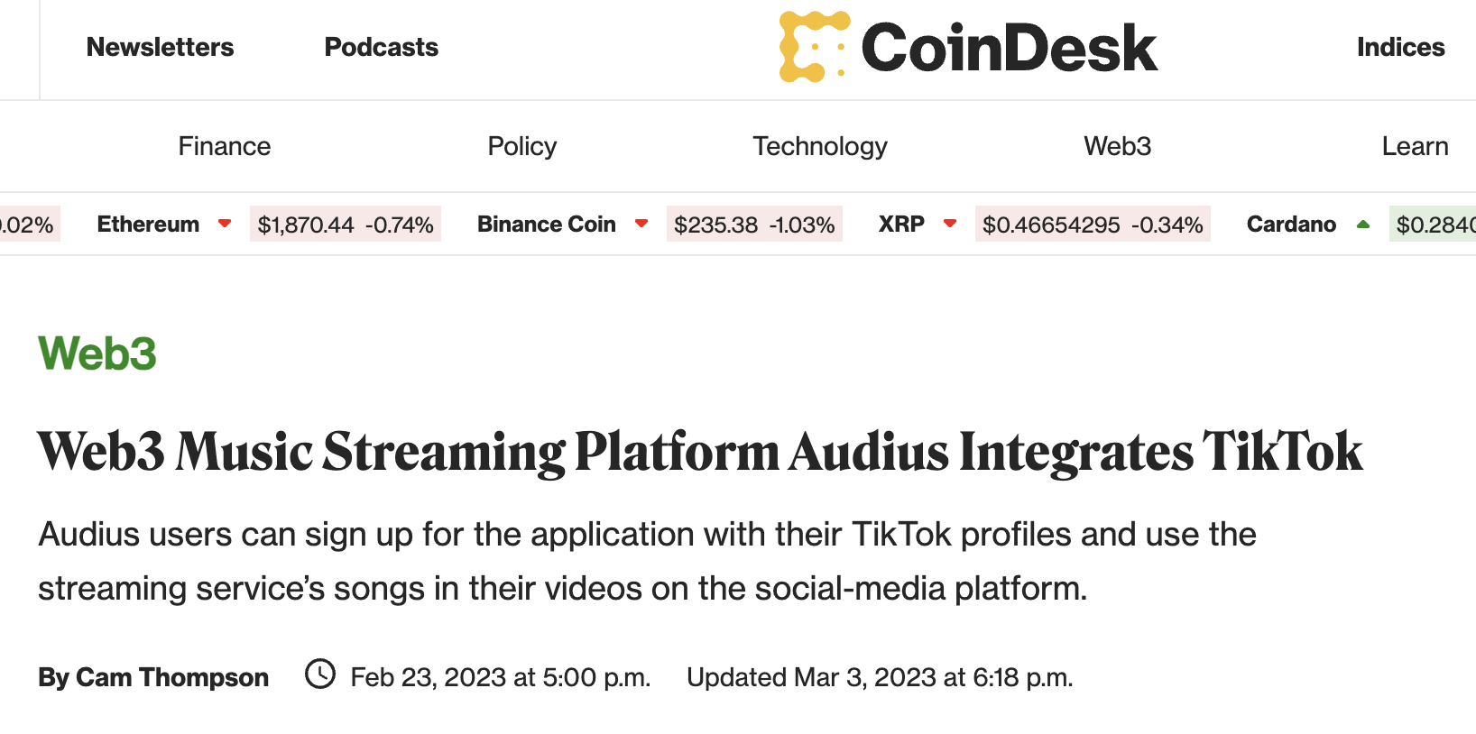Open the Web3 navigation tab
Screen dimensions: 1476x734
click(1117, 145)
